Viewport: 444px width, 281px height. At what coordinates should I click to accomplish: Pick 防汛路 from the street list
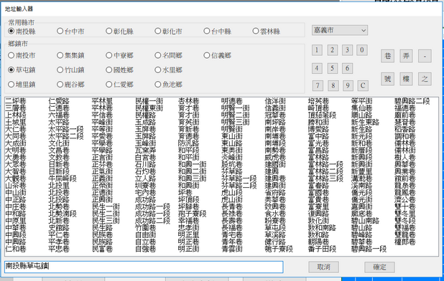point(188,143)
